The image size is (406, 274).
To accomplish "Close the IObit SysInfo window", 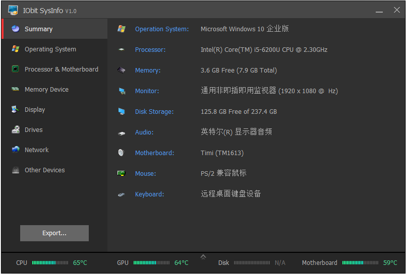I will click(397, 10).
